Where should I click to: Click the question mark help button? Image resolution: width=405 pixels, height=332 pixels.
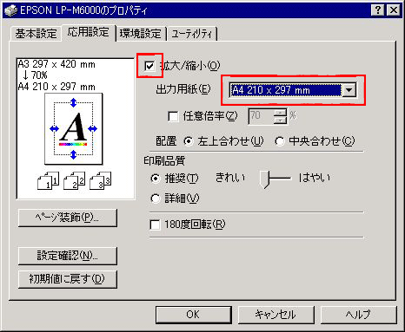tap(378, 10)
